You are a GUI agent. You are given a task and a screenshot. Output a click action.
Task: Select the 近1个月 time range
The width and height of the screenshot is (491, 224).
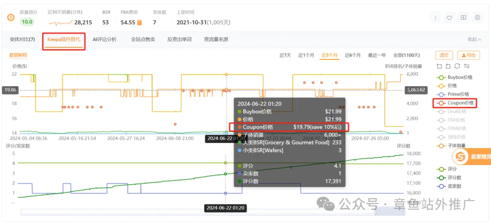click(x=306, y=55)
